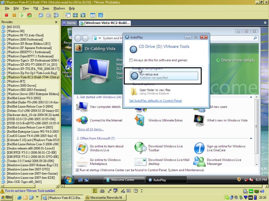The image size is (269, 201).
Task: Click Connect to the Internet
Action: tap(106, 120)
